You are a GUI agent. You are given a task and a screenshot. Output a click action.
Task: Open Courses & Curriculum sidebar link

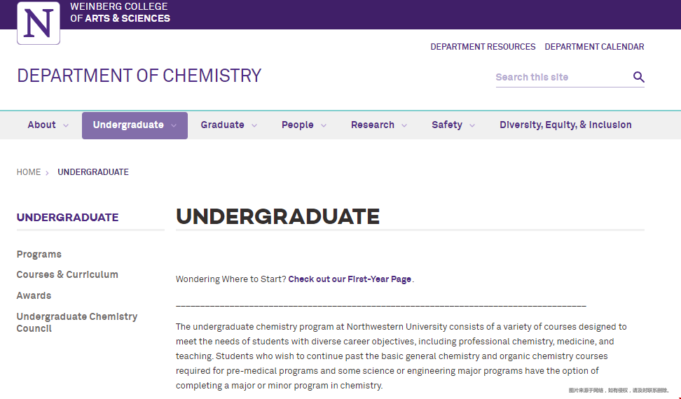pyautogui.click(x=67, y=274)
